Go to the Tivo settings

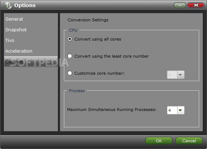pos(31,40)
